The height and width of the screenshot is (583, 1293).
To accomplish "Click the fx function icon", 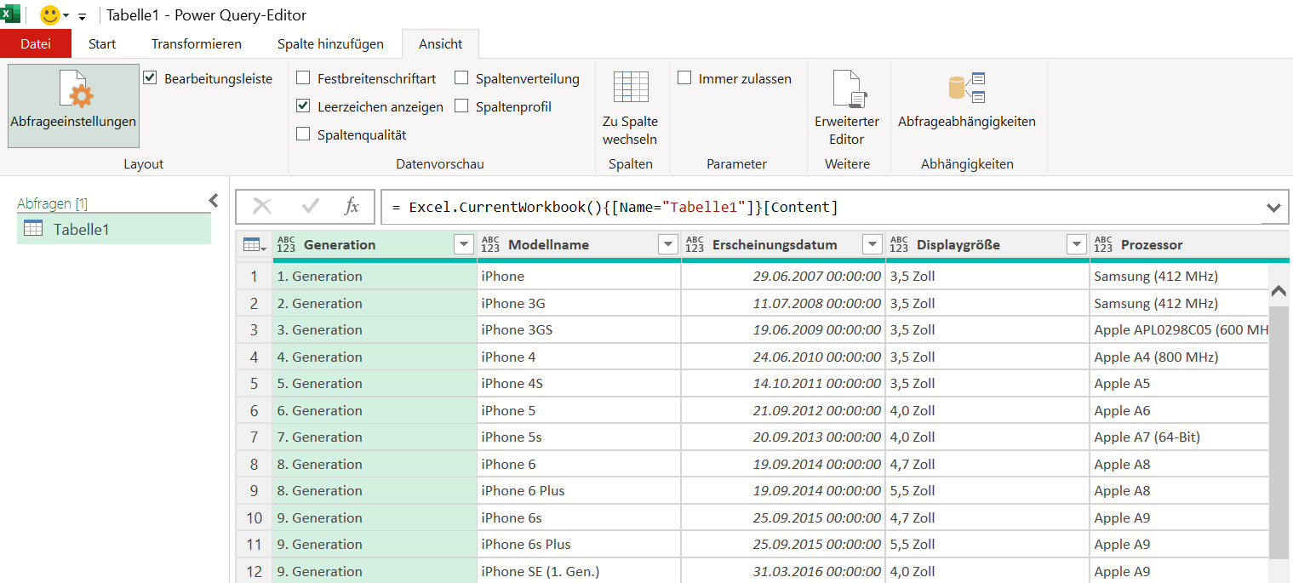I will pyautogui.click(x=352, y=206).
